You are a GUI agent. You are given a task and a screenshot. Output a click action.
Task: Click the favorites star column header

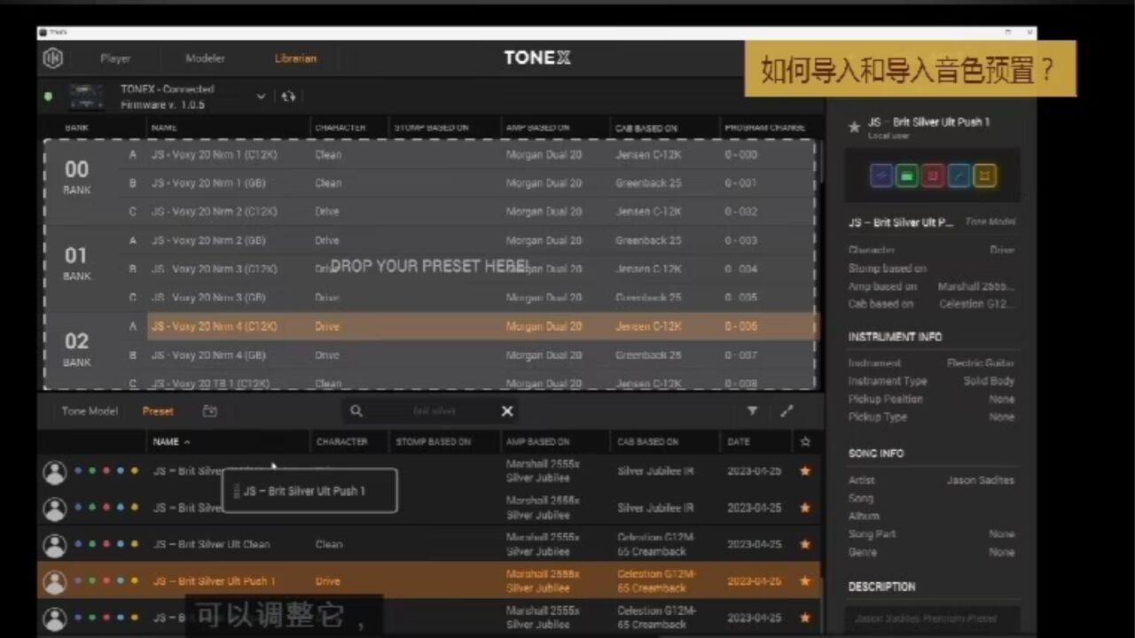point(805,441)
